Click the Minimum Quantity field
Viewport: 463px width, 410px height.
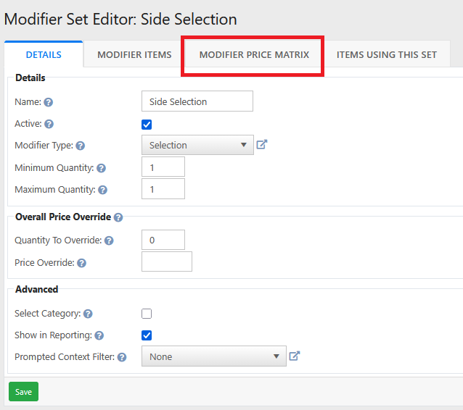(x=163, y=167)
